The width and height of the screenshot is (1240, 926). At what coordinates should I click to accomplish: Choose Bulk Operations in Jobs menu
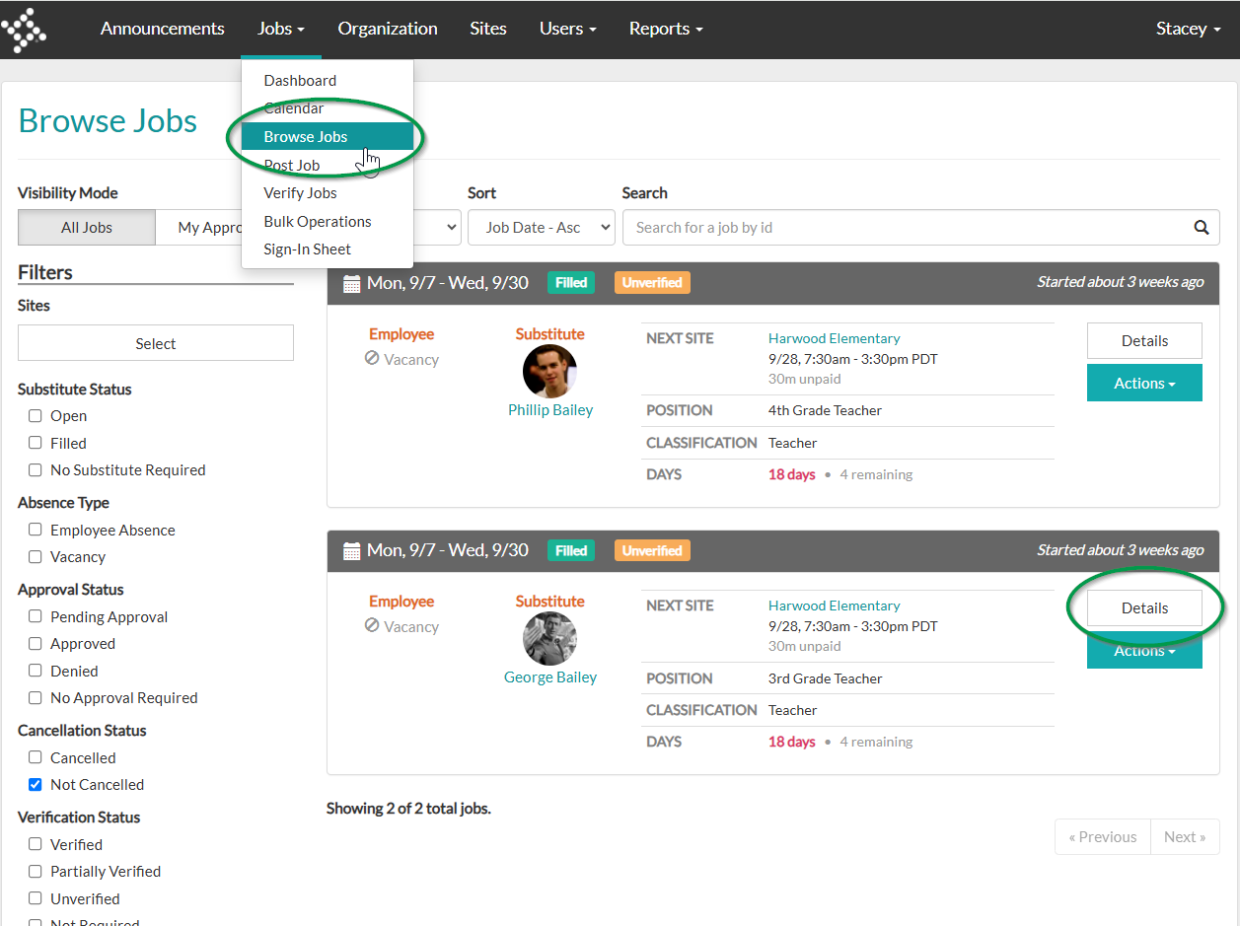[x=318, y=222]
